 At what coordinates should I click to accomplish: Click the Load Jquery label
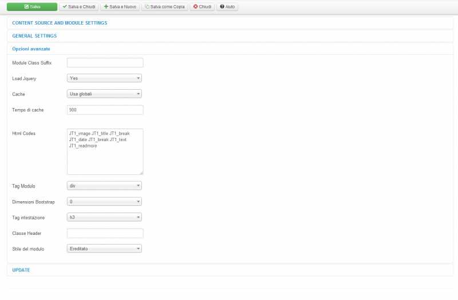24,78
